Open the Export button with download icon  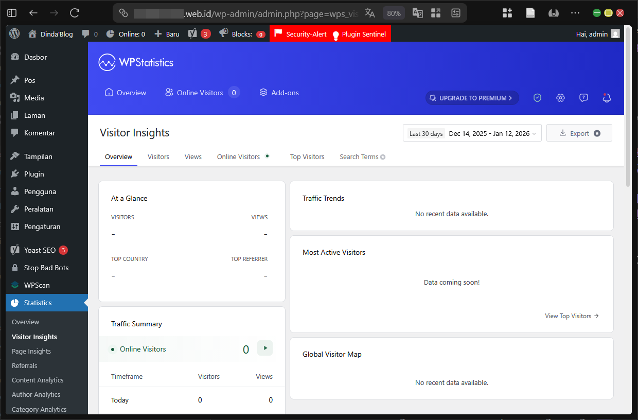pyautogui.click(x=579, y=132)
